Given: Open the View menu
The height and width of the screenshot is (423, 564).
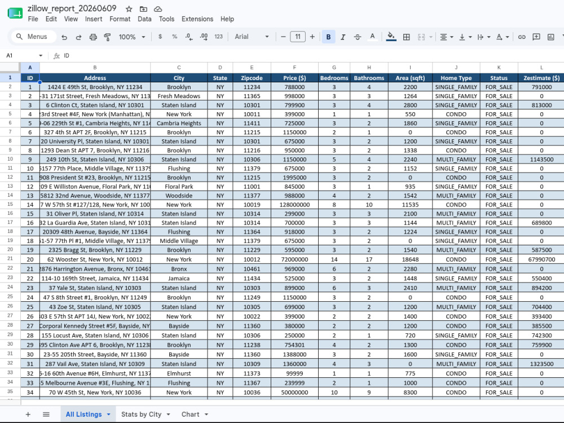Looking at the screenshot, I should pyautogui.click(x=71, y=19).
